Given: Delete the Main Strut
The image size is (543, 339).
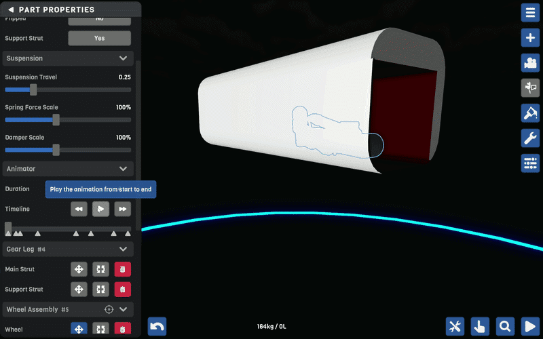Looking at the screenshot, I should [x=123, y=269].
